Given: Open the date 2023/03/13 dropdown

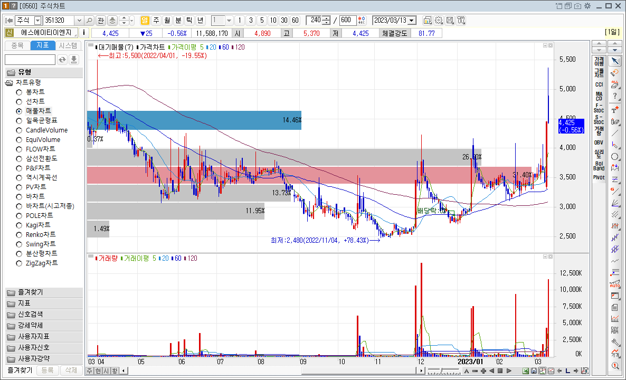Looking at the screenshot, I should point(412,21).
